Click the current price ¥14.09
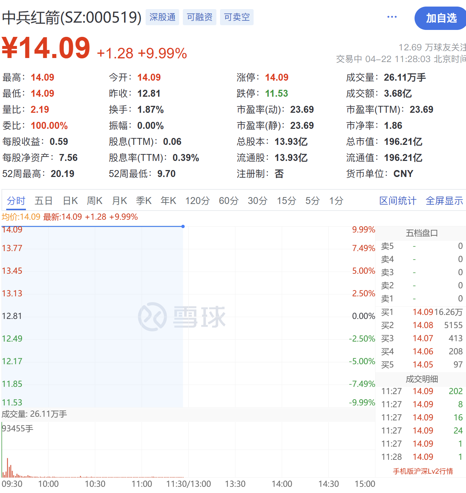The height and width of the screenshot is (493, 466). [x=46, y=48]
